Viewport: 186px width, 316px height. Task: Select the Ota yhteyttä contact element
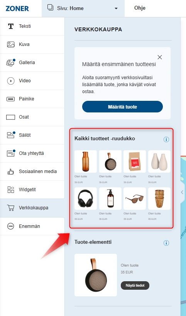(32, 153)
